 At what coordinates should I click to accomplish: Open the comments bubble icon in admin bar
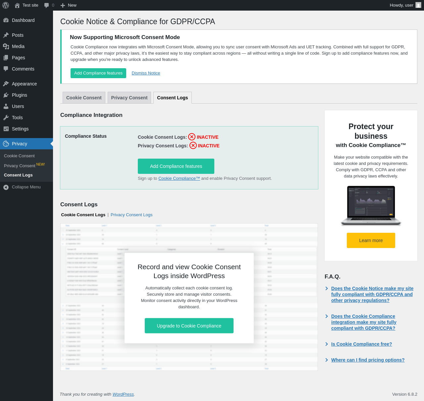(47, 5)
